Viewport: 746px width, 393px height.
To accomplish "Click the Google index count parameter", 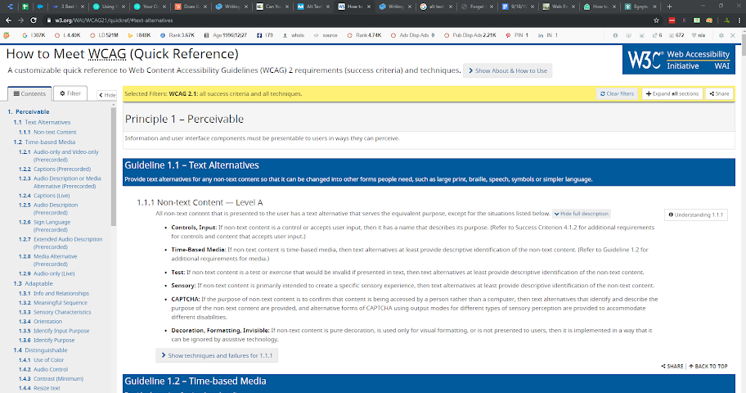I will coord(34,35).
